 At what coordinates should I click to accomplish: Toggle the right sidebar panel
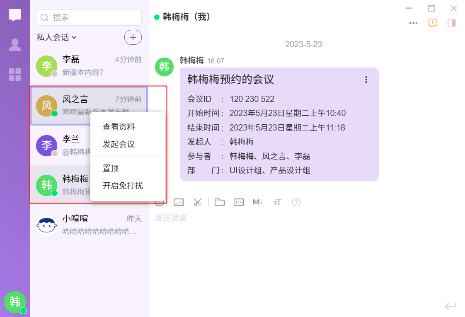(x=452, y=23)
